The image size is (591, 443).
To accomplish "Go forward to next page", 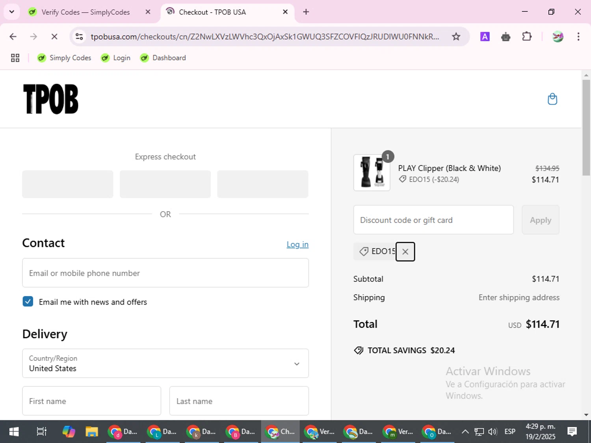I will tap(33, 37).
